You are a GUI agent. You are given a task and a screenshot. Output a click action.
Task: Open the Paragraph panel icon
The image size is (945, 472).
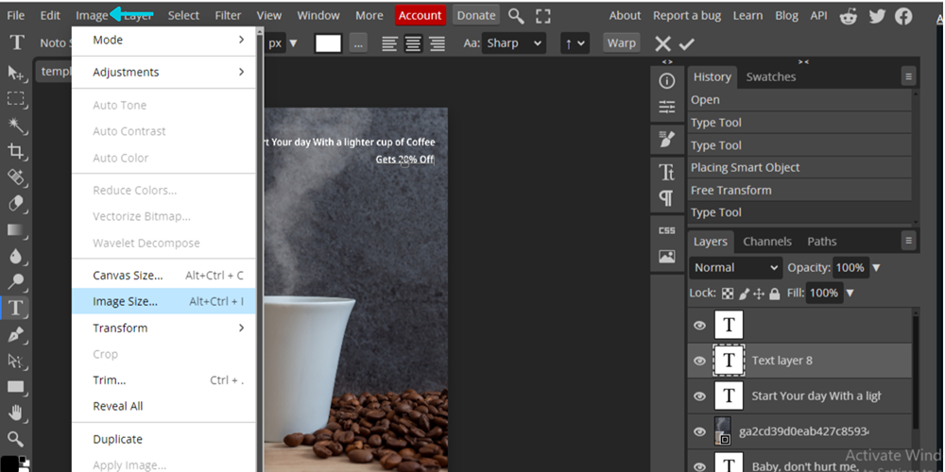[666, 198]
